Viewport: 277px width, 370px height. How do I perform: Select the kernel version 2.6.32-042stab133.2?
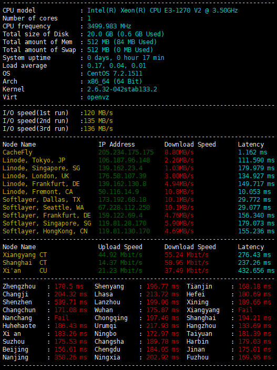(x=122, y=89)
